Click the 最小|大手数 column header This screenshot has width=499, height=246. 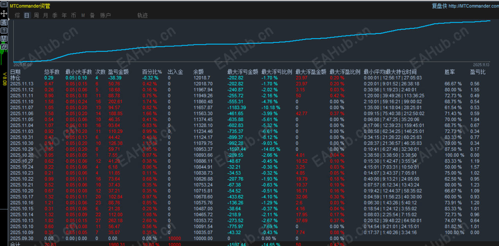[79, 72]
